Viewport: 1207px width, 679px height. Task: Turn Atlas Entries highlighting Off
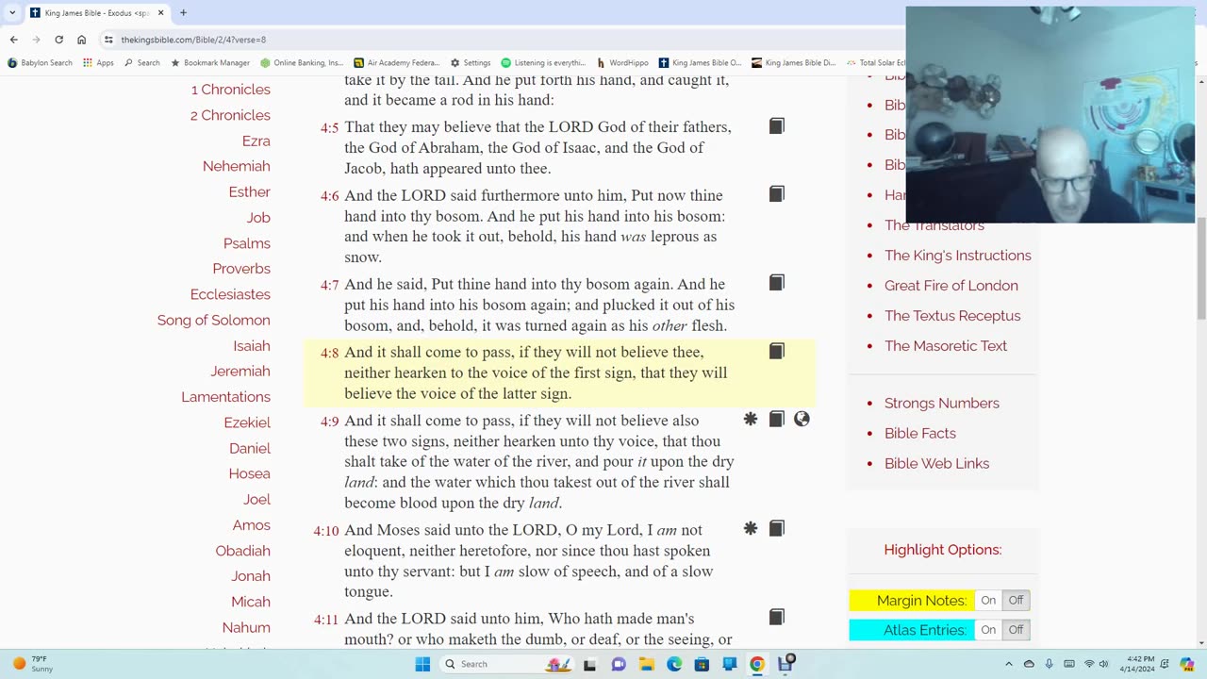[x=1016, y=630]
